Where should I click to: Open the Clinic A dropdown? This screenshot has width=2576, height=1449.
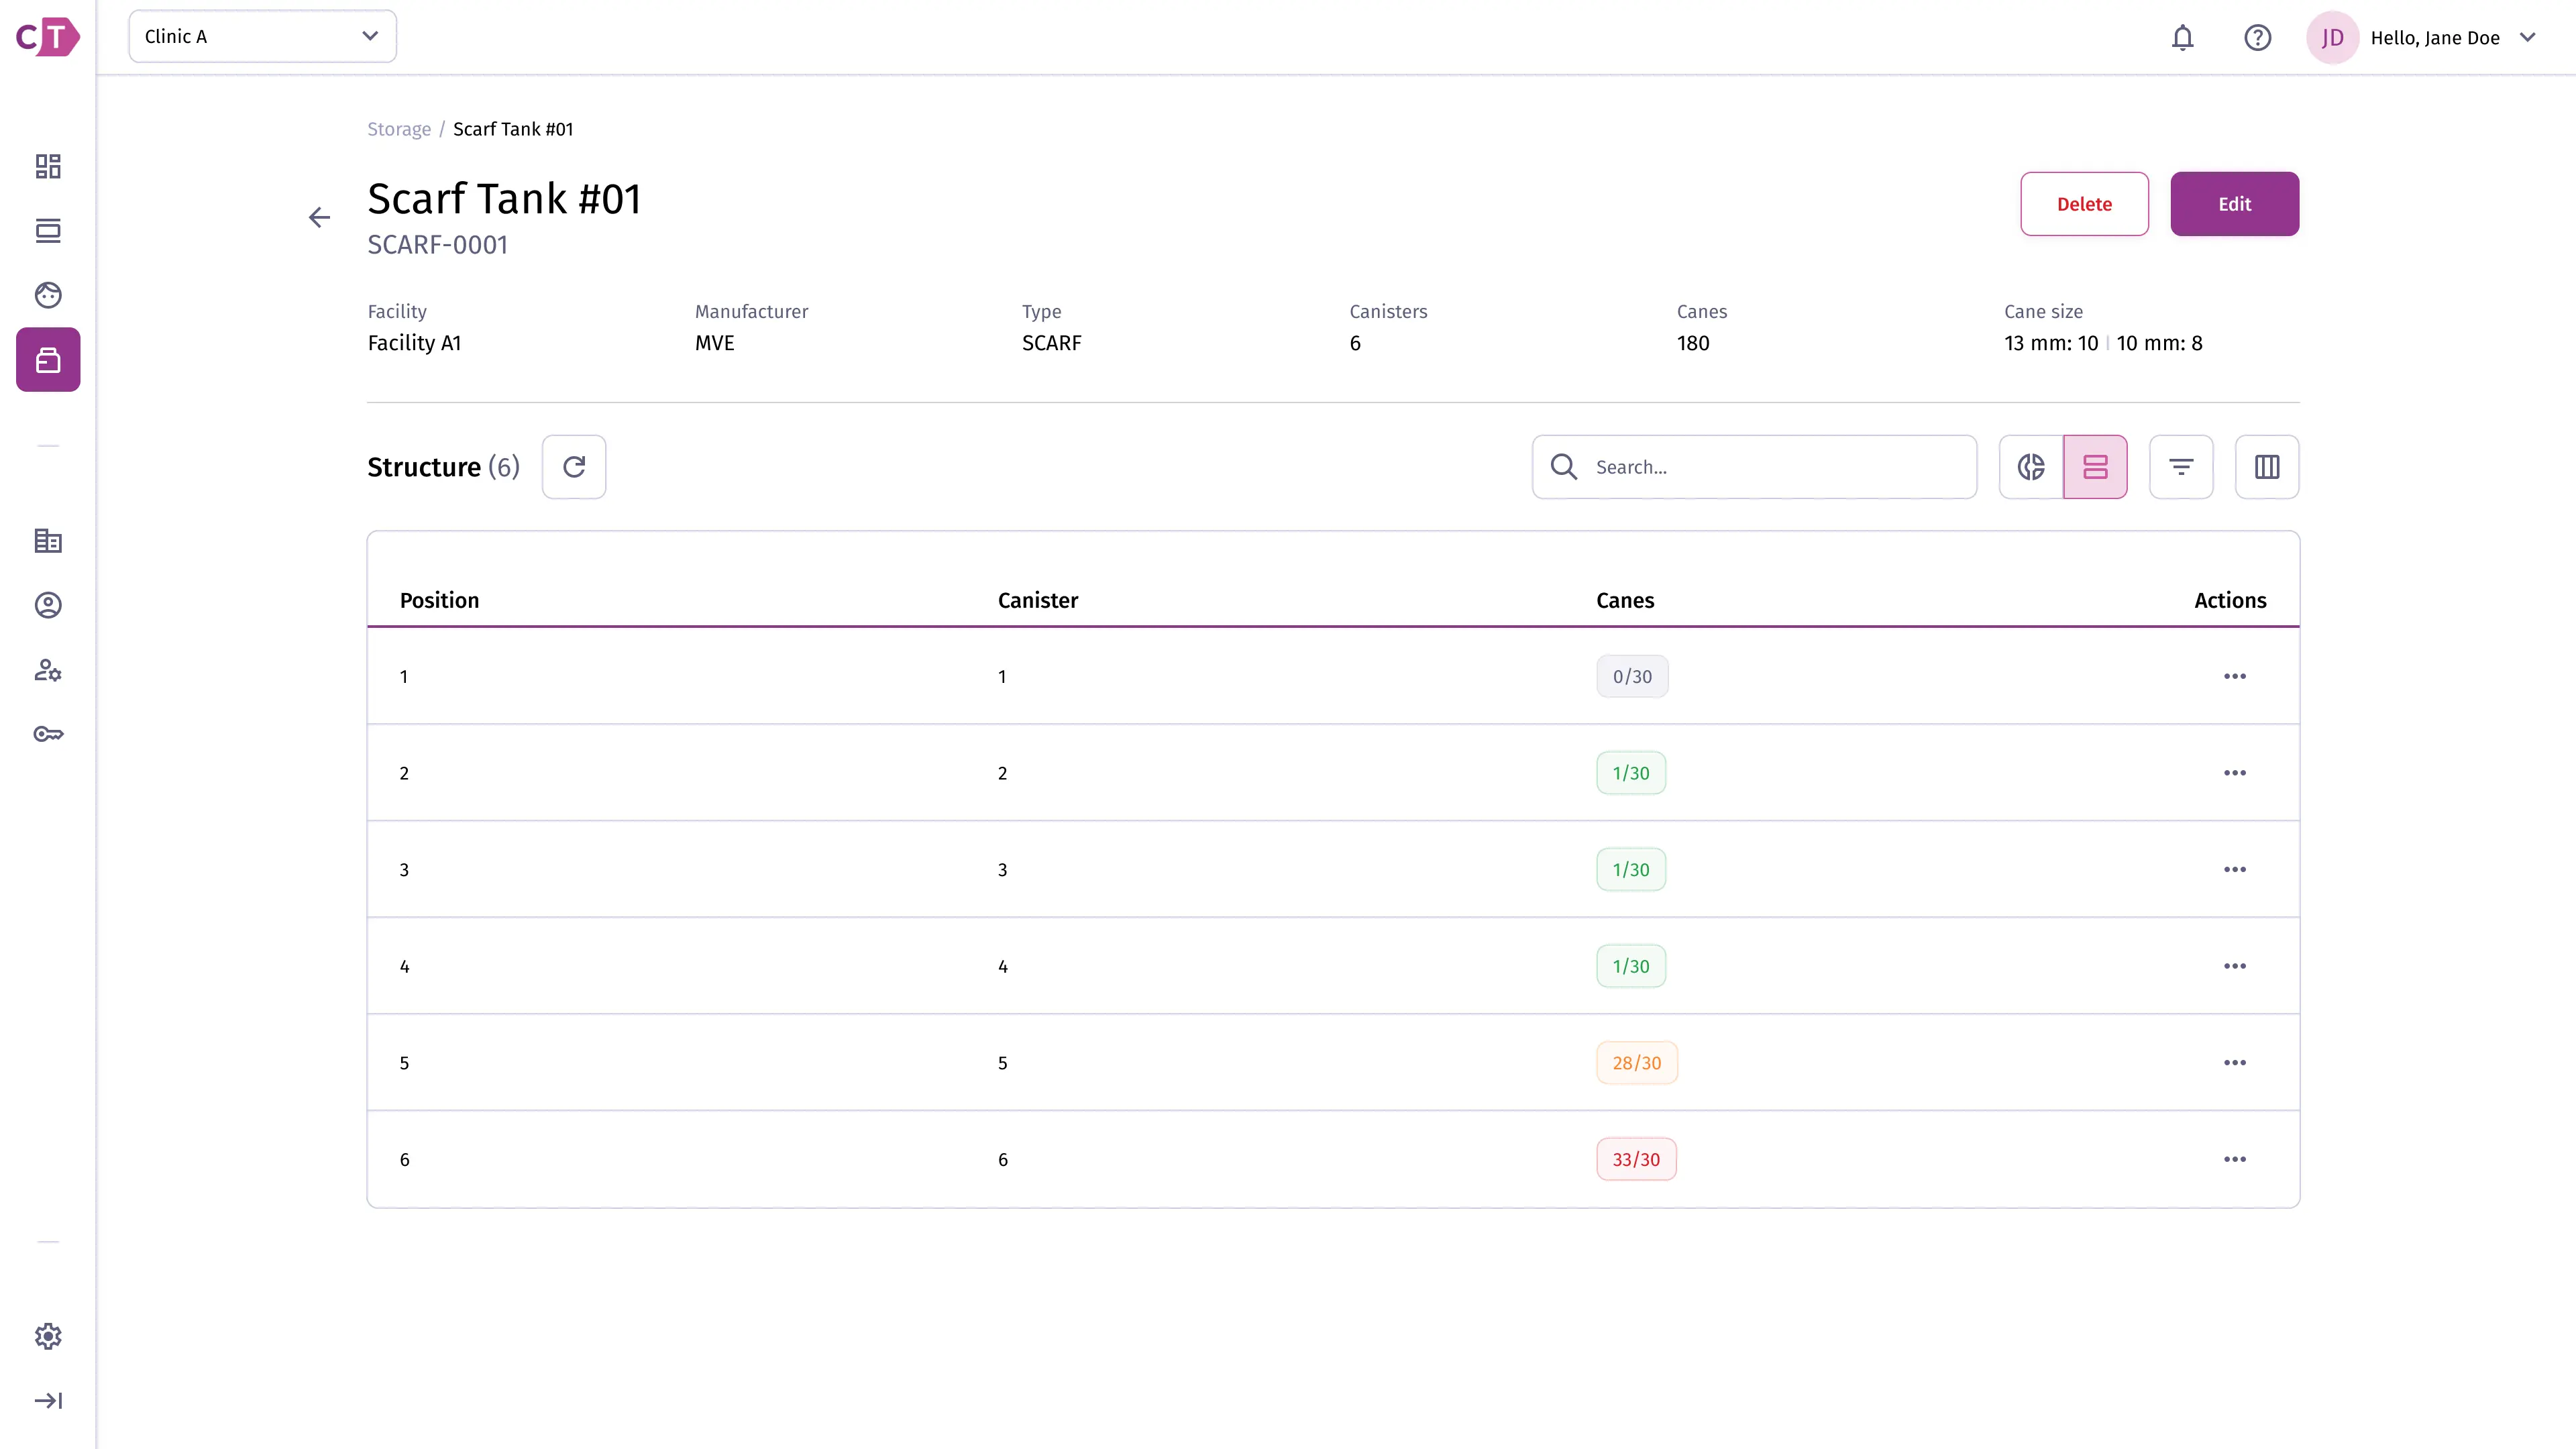(x=262, y=37)
